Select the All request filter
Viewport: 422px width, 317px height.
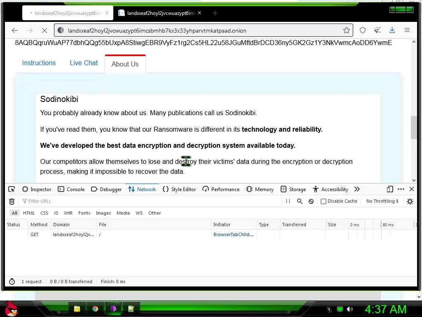(x=14, y=213)
